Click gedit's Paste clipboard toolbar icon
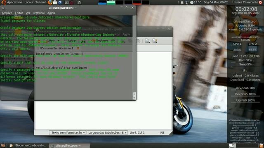264x148 pixels. [138, 41]
